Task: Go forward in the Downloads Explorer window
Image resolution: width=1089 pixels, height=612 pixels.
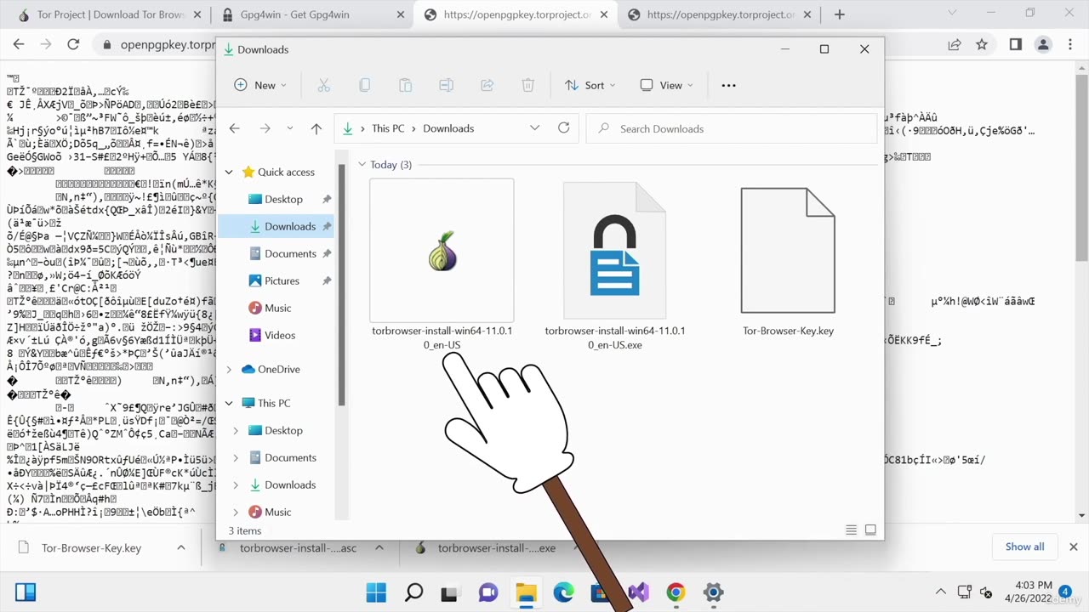Action: (265, 128)
